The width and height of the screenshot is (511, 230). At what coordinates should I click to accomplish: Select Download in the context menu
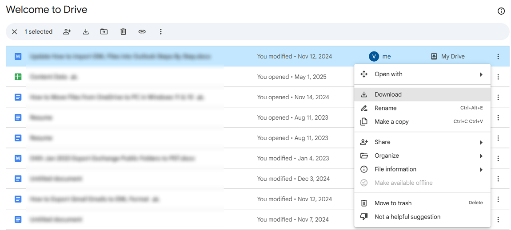tap(423, 94)
